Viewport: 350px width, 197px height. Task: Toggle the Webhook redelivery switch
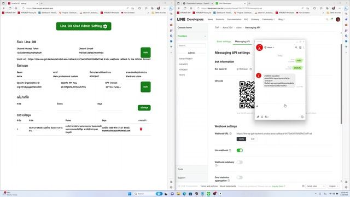tap(240, 162)
